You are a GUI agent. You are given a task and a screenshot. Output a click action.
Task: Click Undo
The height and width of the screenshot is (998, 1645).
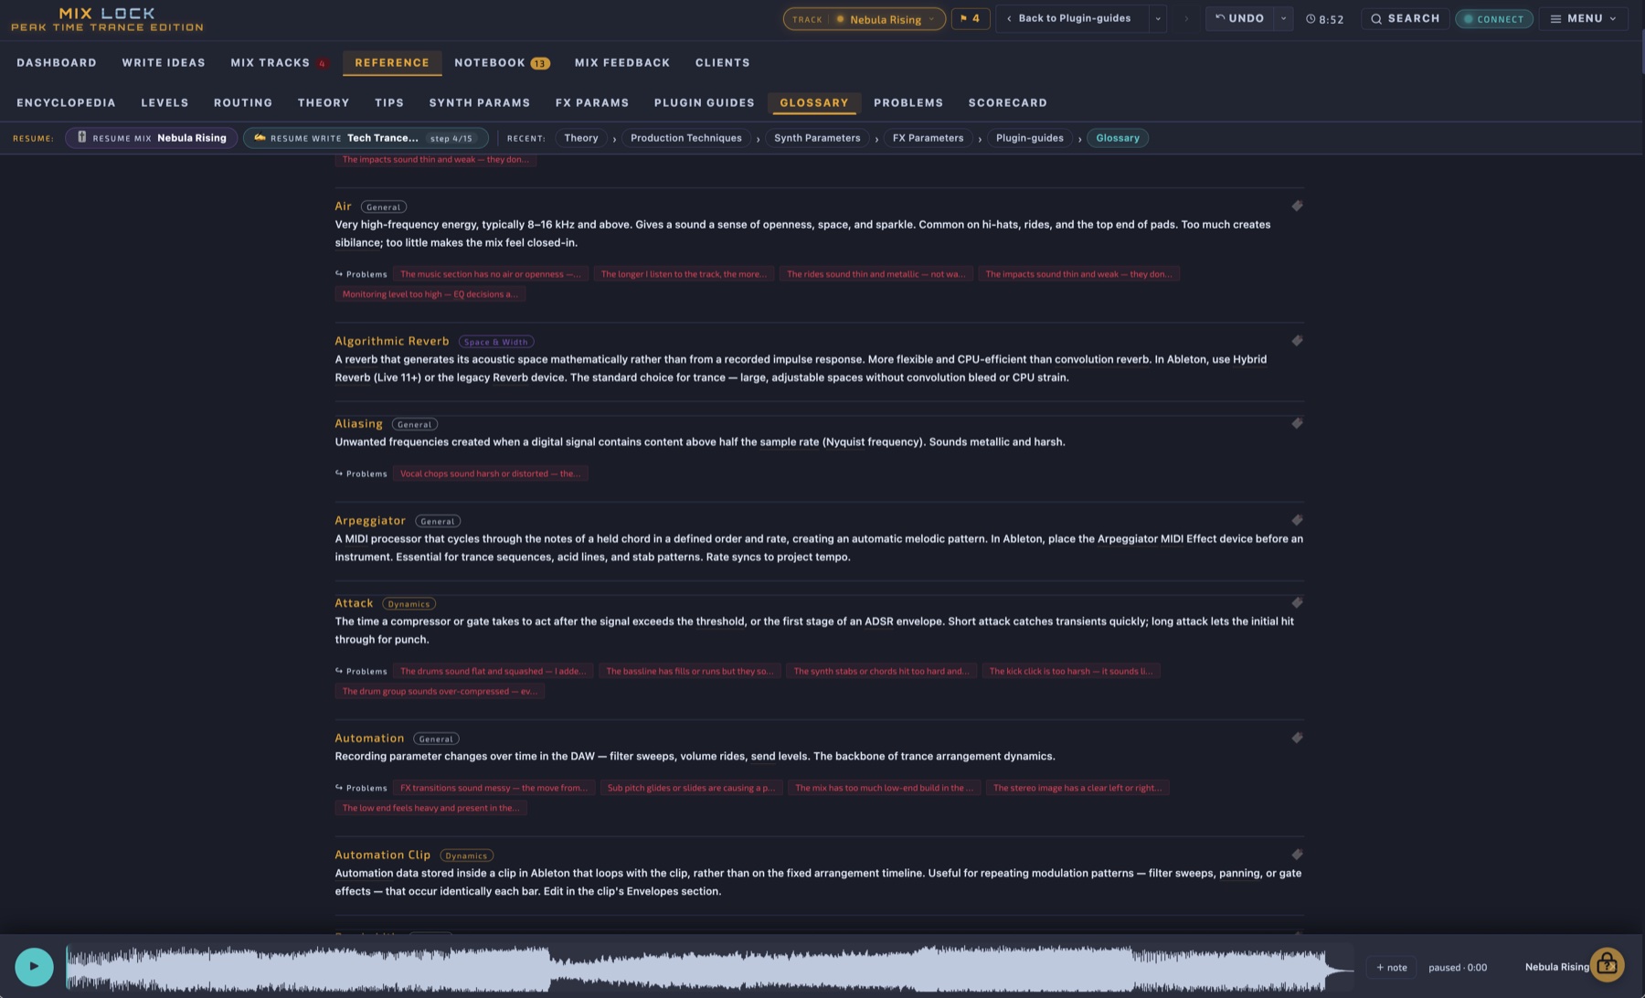point(1239,18)
